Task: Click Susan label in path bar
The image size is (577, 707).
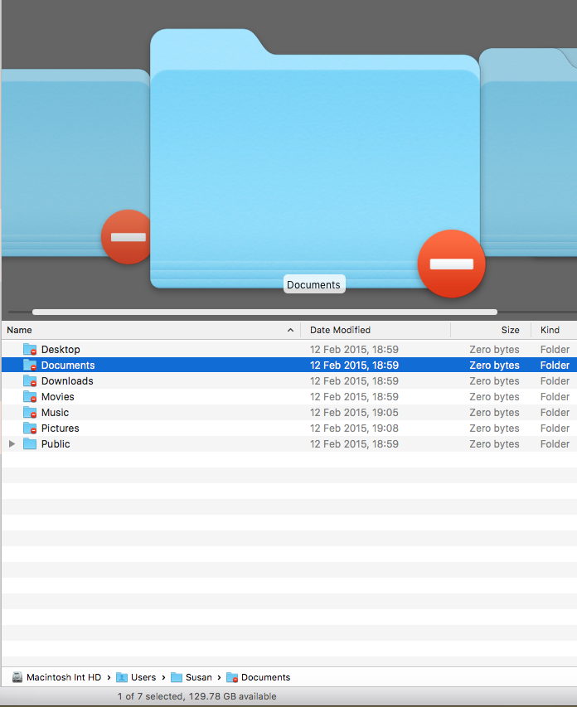Action: 198,677
